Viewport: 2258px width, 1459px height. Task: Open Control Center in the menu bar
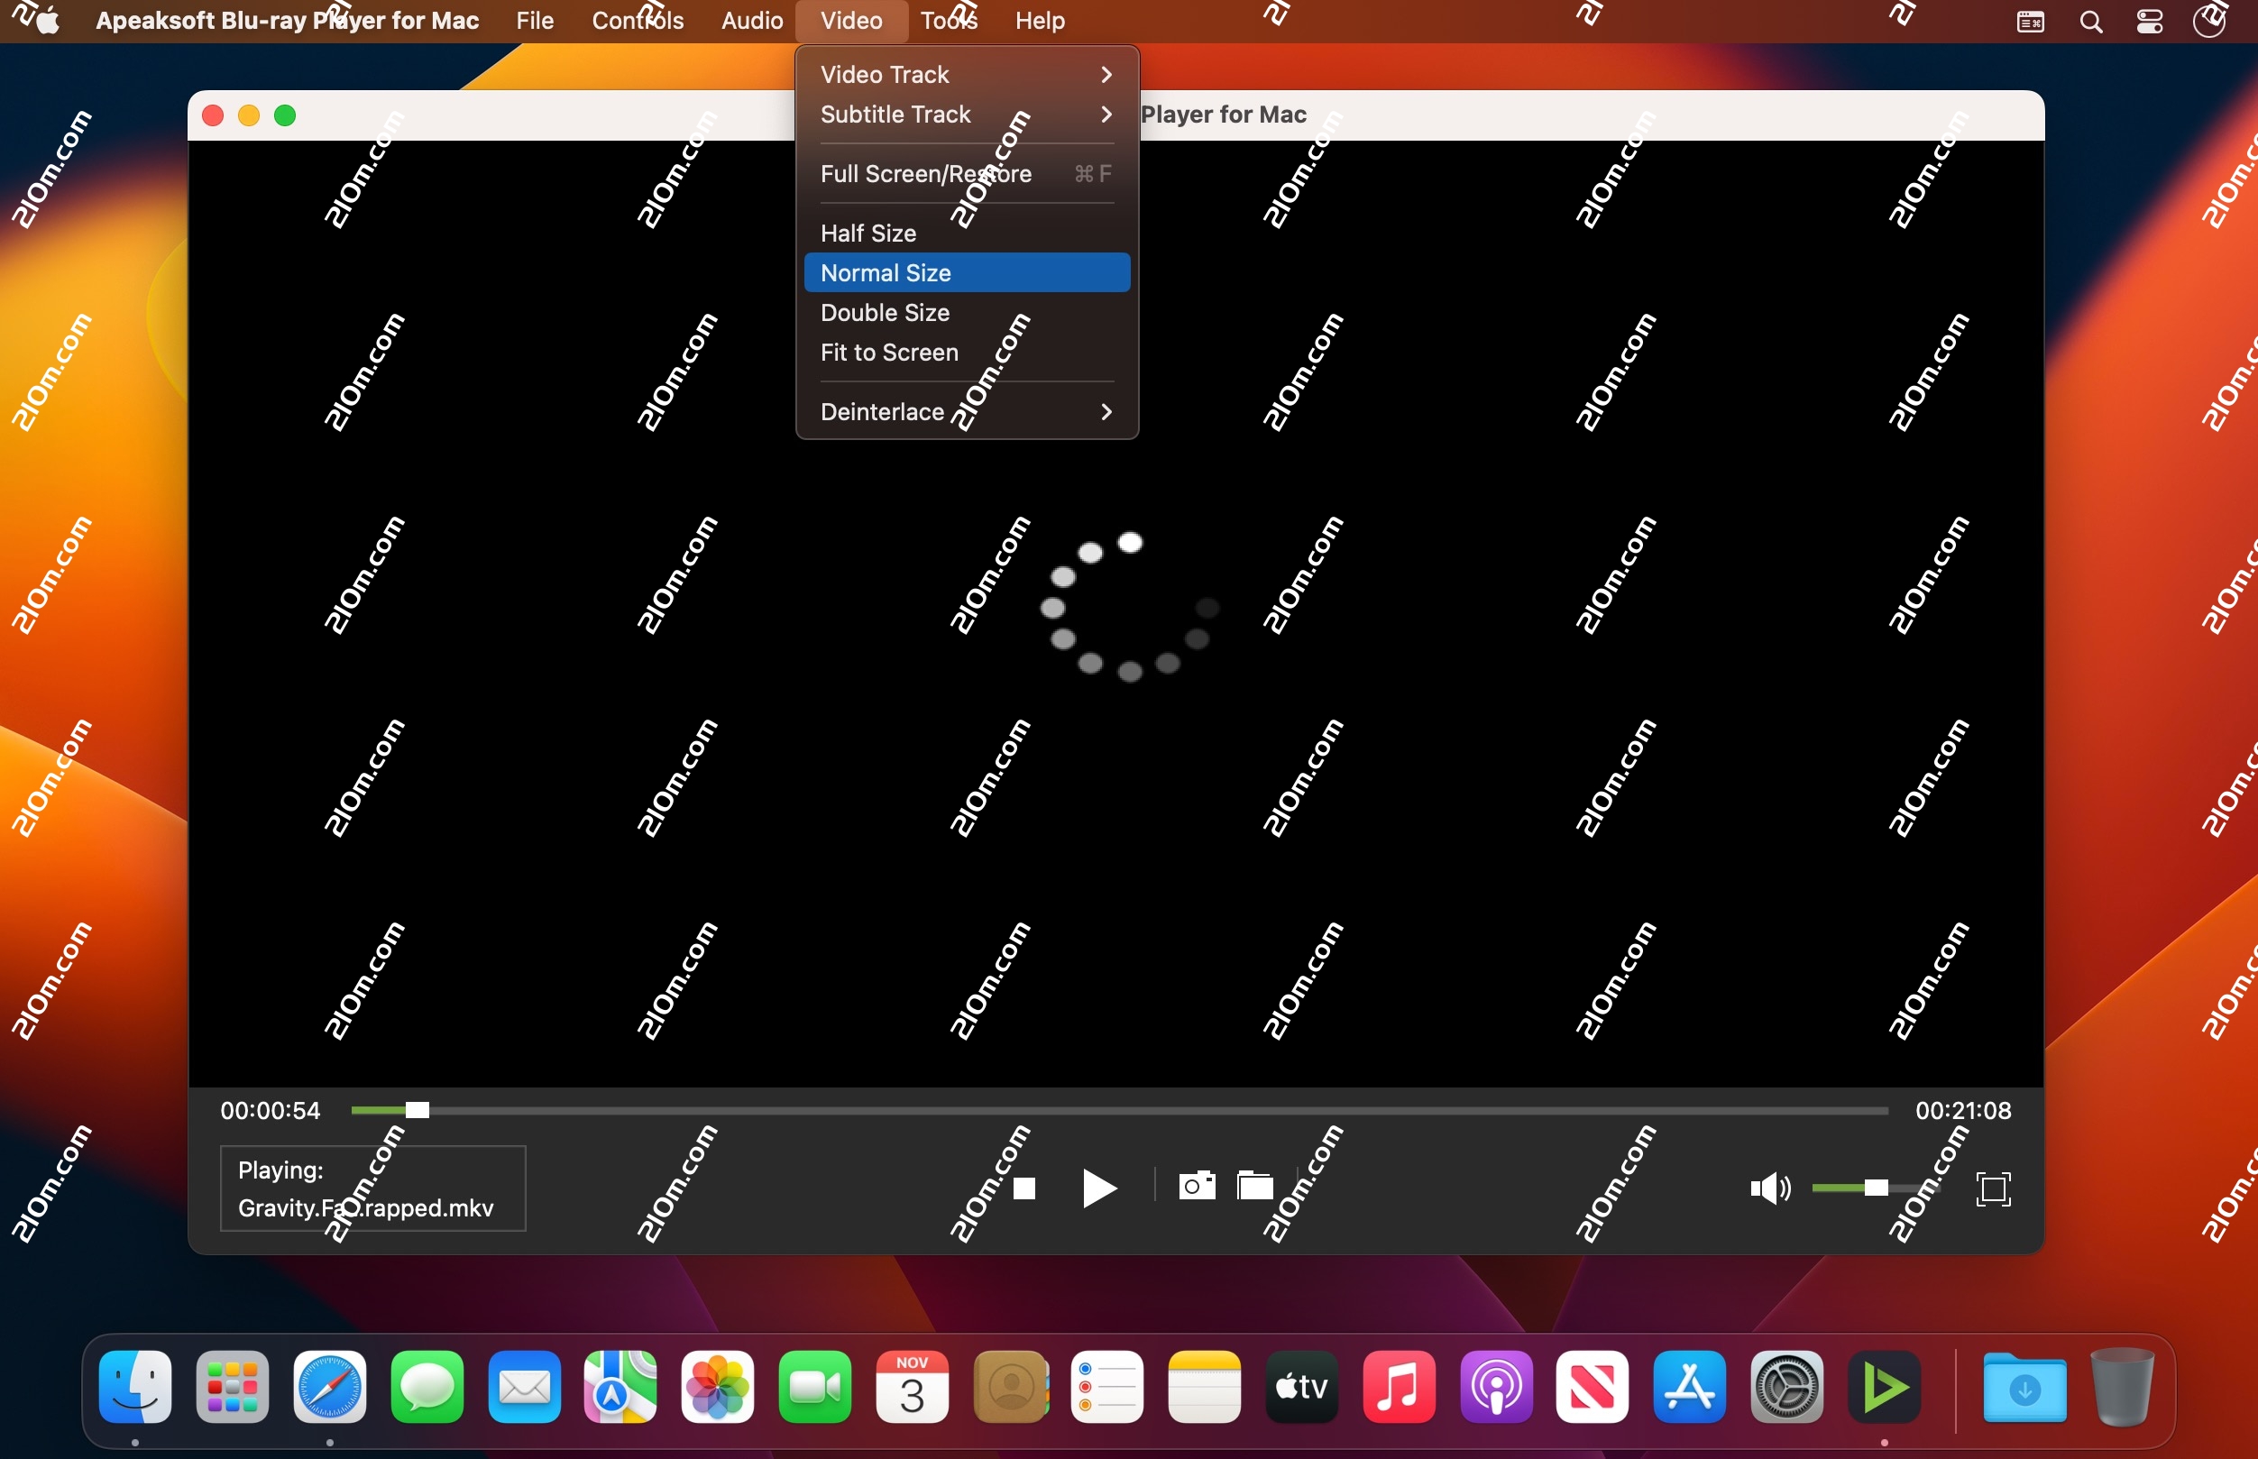click(2149, 20)
